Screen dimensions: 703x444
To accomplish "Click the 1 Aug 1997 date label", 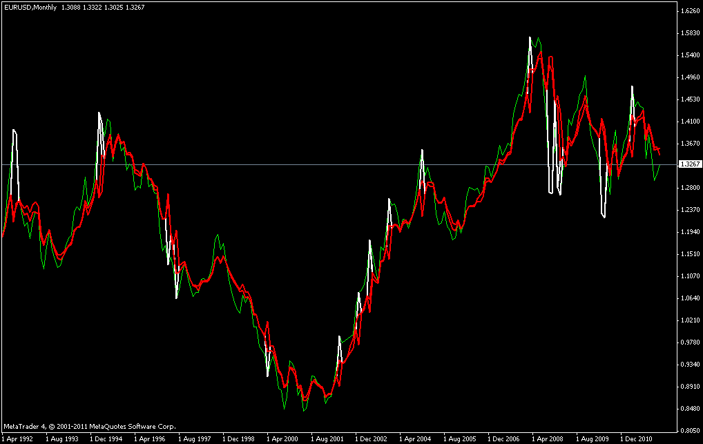I will pos(195,438).
